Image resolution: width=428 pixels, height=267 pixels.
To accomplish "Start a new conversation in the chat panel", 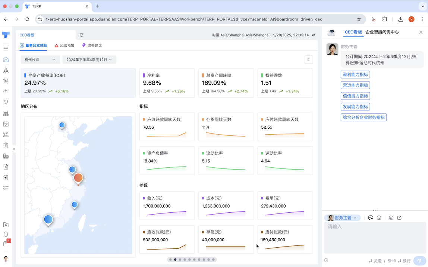I will 370,218.
